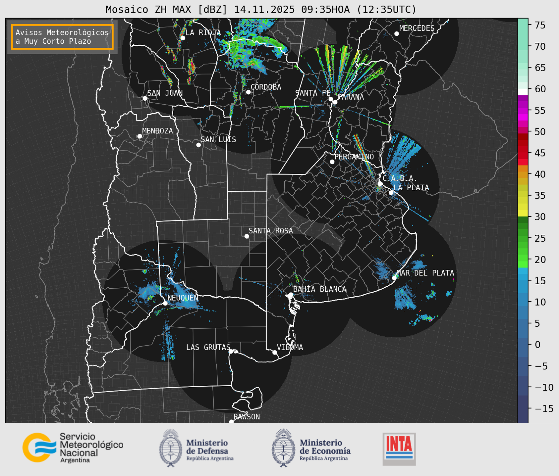This screenshot has height=476, width=559.
Task: Click the Servicio Meteorológico Nacional logo
Action: coord(72,448)
